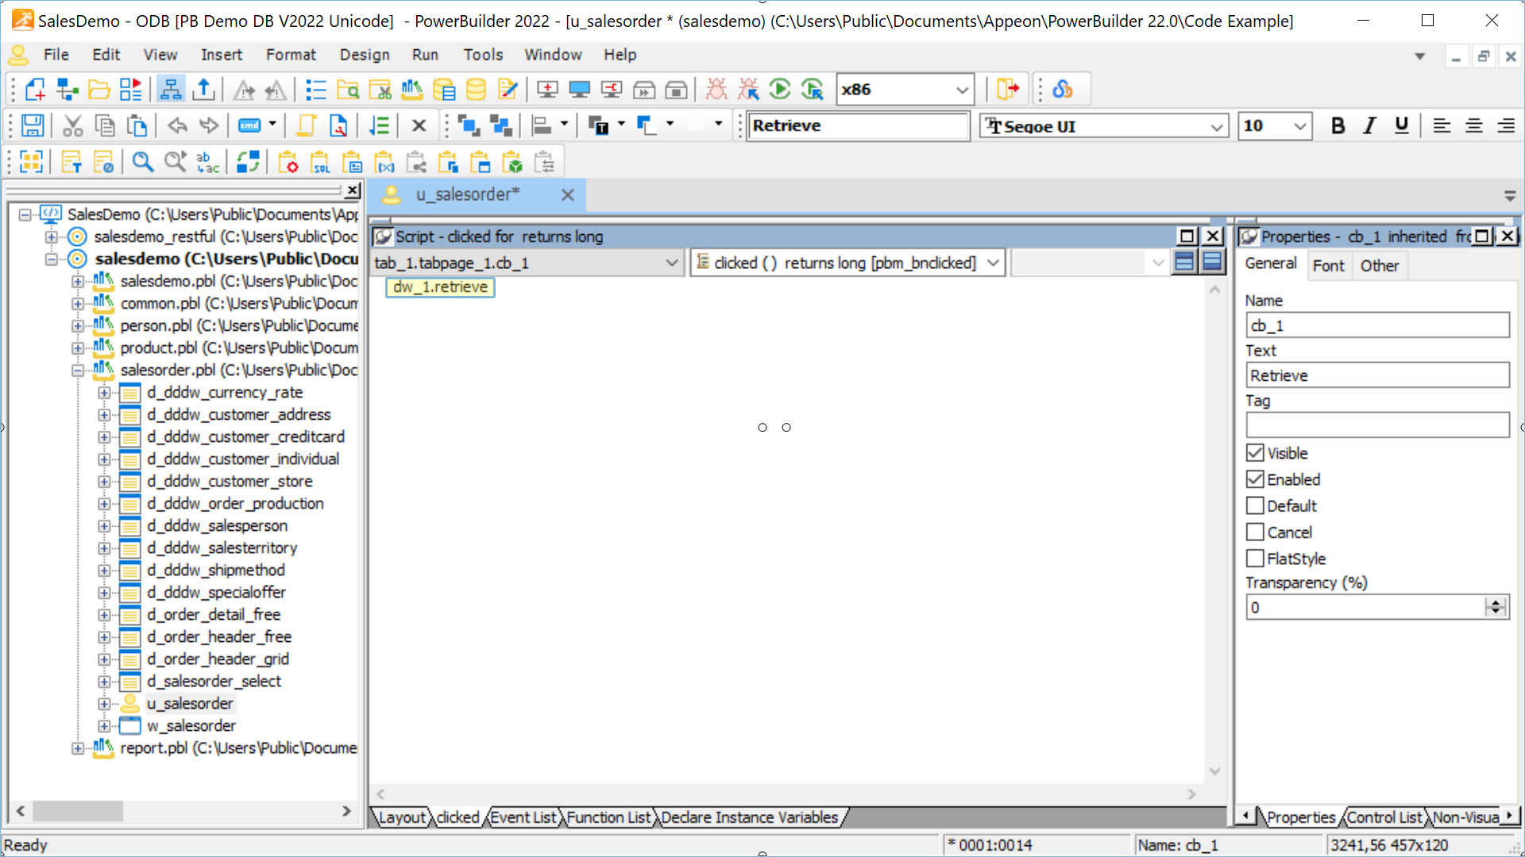Viewport: 1525px width, 857px height.
Task: Check the Cancel checkbox
Action: 1255,532
